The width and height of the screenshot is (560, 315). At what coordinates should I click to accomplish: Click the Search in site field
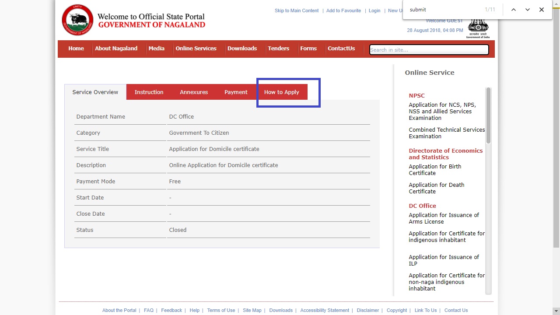pyautogui.click(x=428, y=49)
